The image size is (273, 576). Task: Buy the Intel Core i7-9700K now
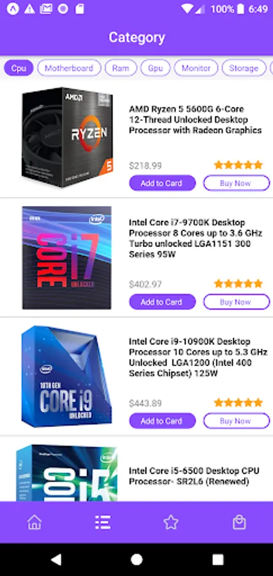tap(237, 302)
